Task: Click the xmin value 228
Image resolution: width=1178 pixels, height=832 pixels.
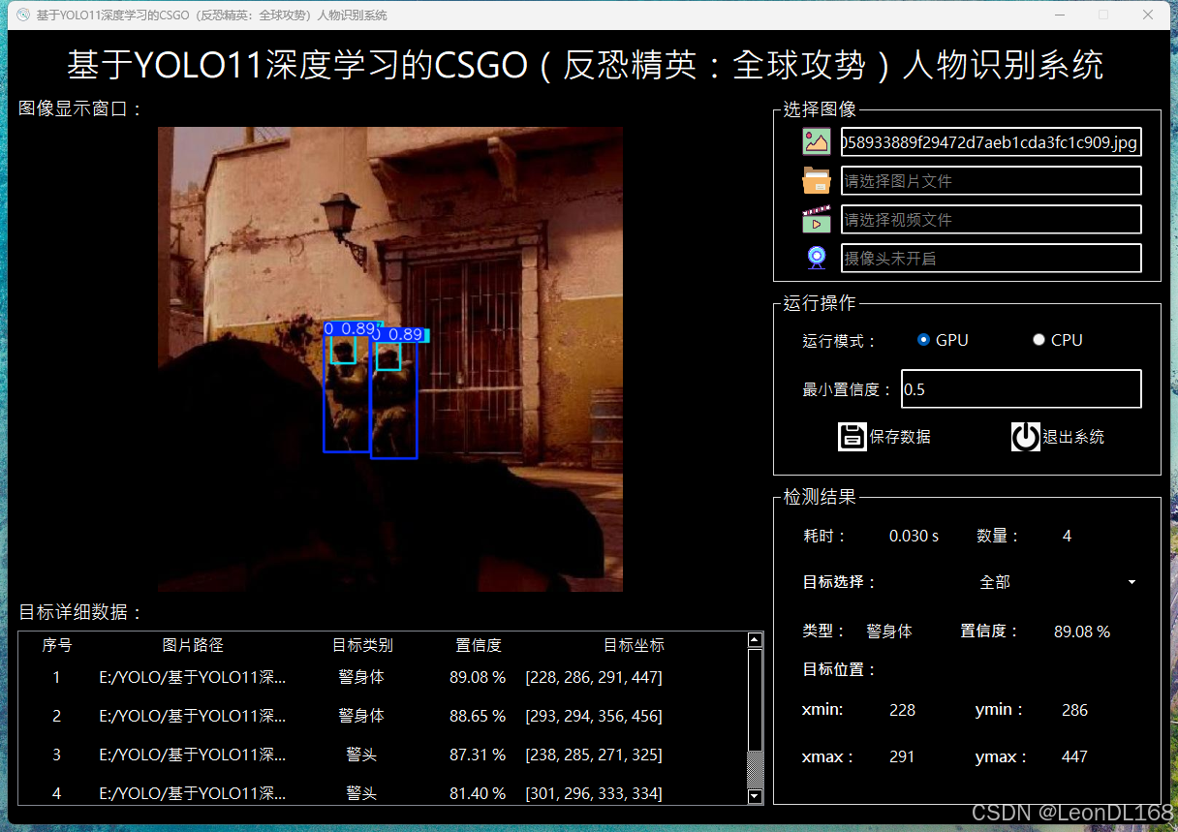Action: [902, 710]
